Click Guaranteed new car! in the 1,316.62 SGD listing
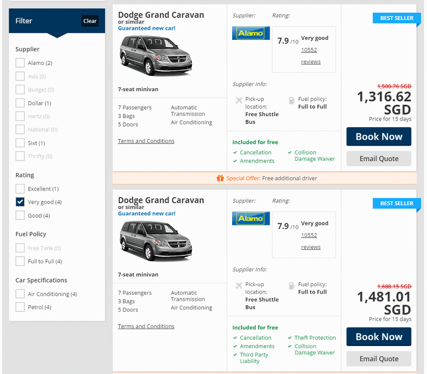This screenshot has width=427, height=374. (146, 28)
